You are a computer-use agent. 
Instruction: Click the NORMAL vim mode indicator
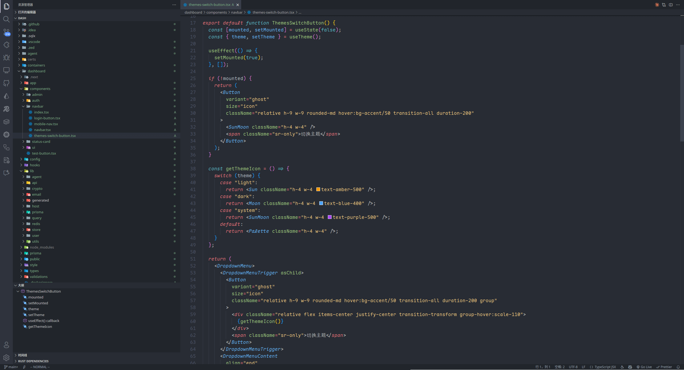pos(40,367)
